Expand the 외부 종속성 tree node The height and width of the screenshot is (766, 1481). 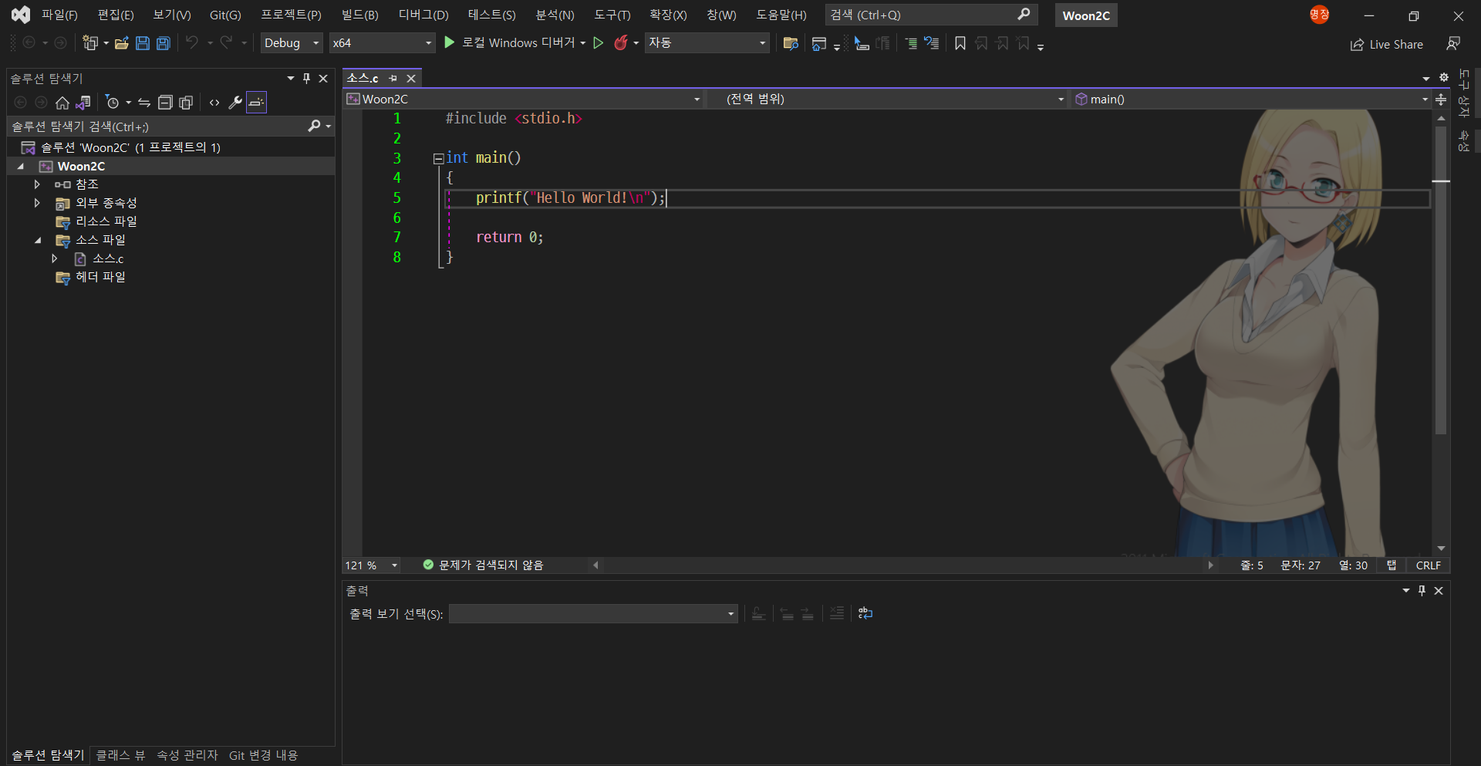(37, 203)
